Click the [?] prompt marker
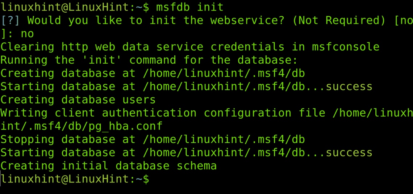Viewport: 413px width, 194px height. pyautogui.click(x=10, y=20)
